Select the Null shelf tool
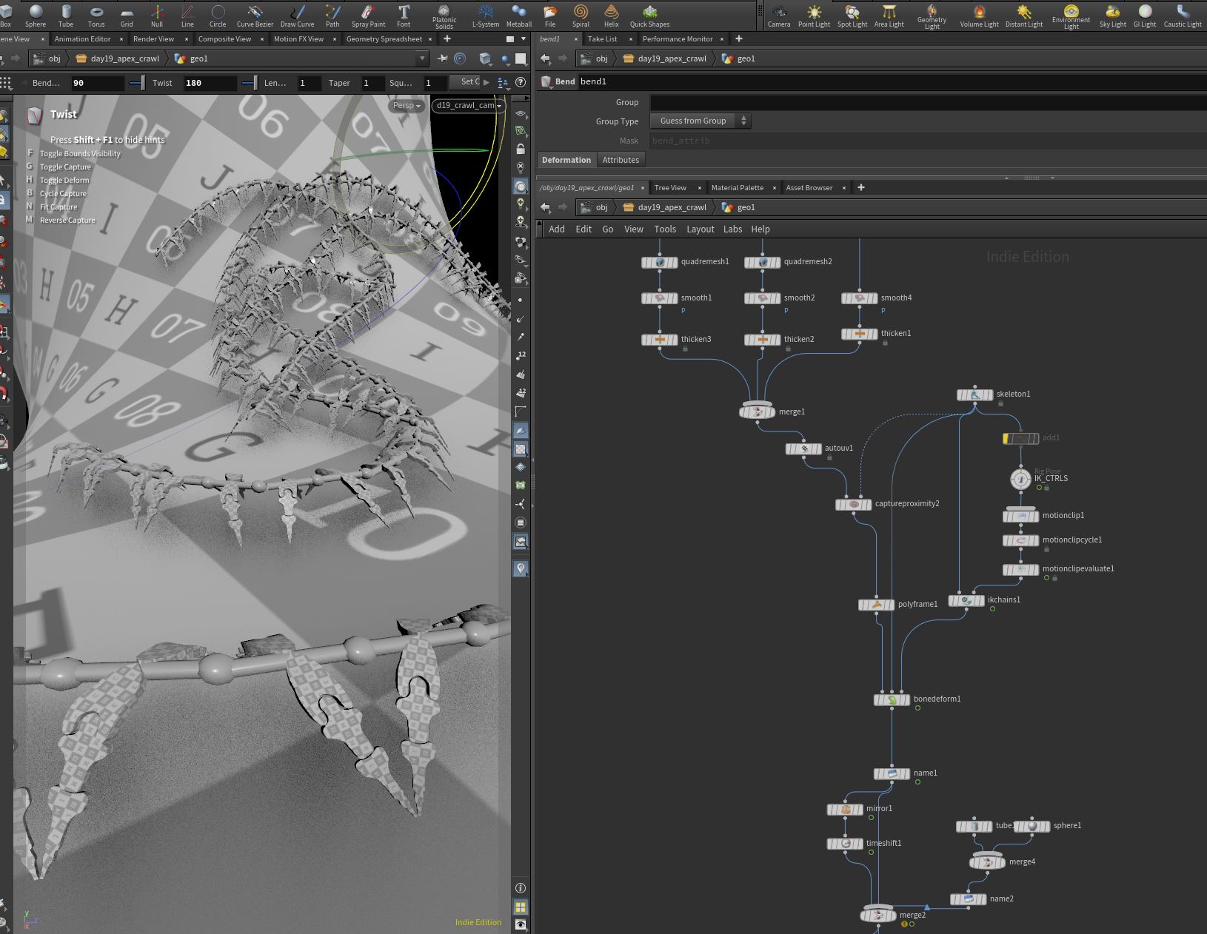1207x934 pixels. click(157, 15)
